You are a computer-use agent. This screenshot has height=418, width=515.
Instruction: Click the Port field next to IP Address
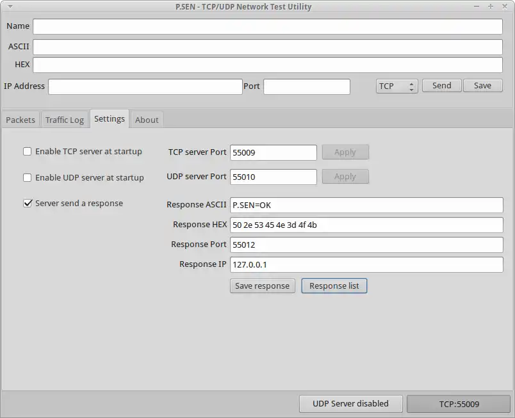click(x=307, y=86)
